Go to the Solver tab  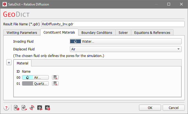click(123, 32)
